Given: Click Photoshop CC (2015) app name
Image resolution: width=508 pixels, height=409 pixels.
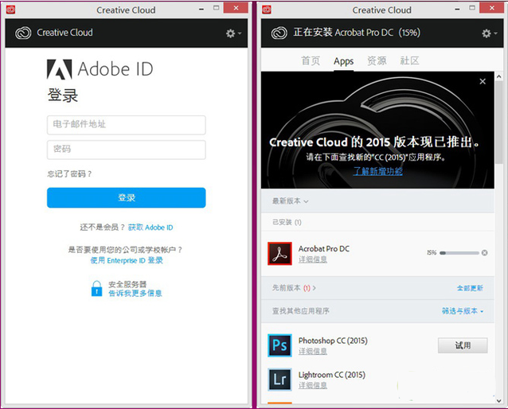Looking at the screenshot, I should click(x=333, y=341).
